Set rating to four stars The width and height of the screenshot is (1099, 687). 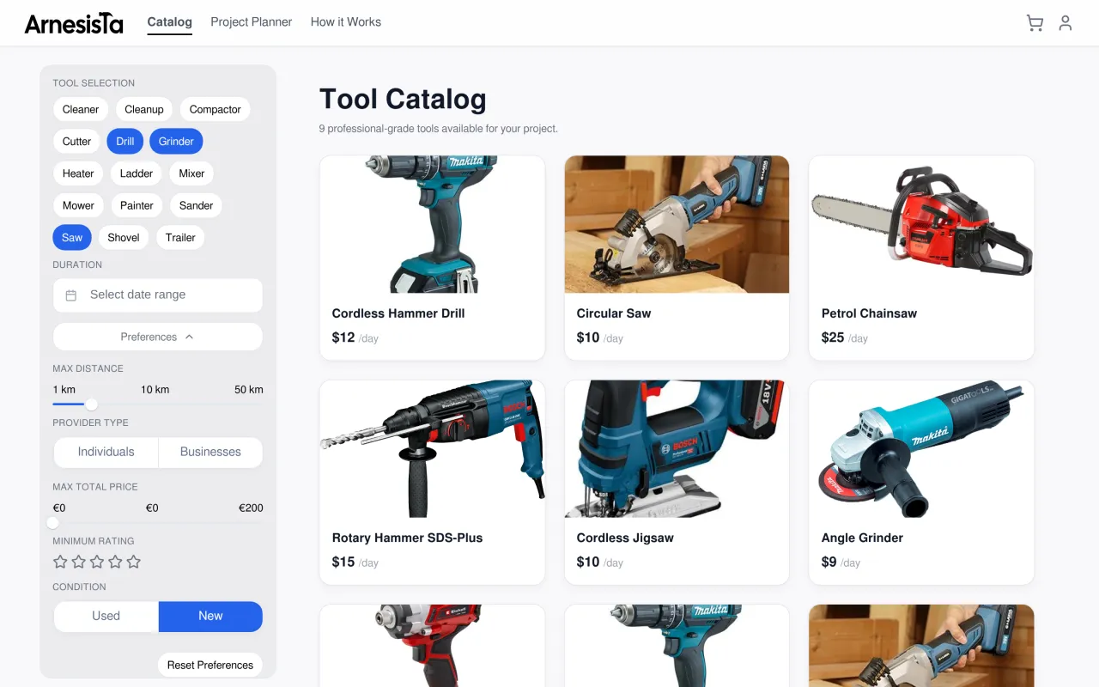[115, 562]
